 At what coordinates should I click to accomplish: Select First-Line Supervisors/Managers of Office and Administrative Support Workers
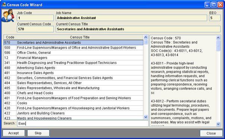coord(74,47)
